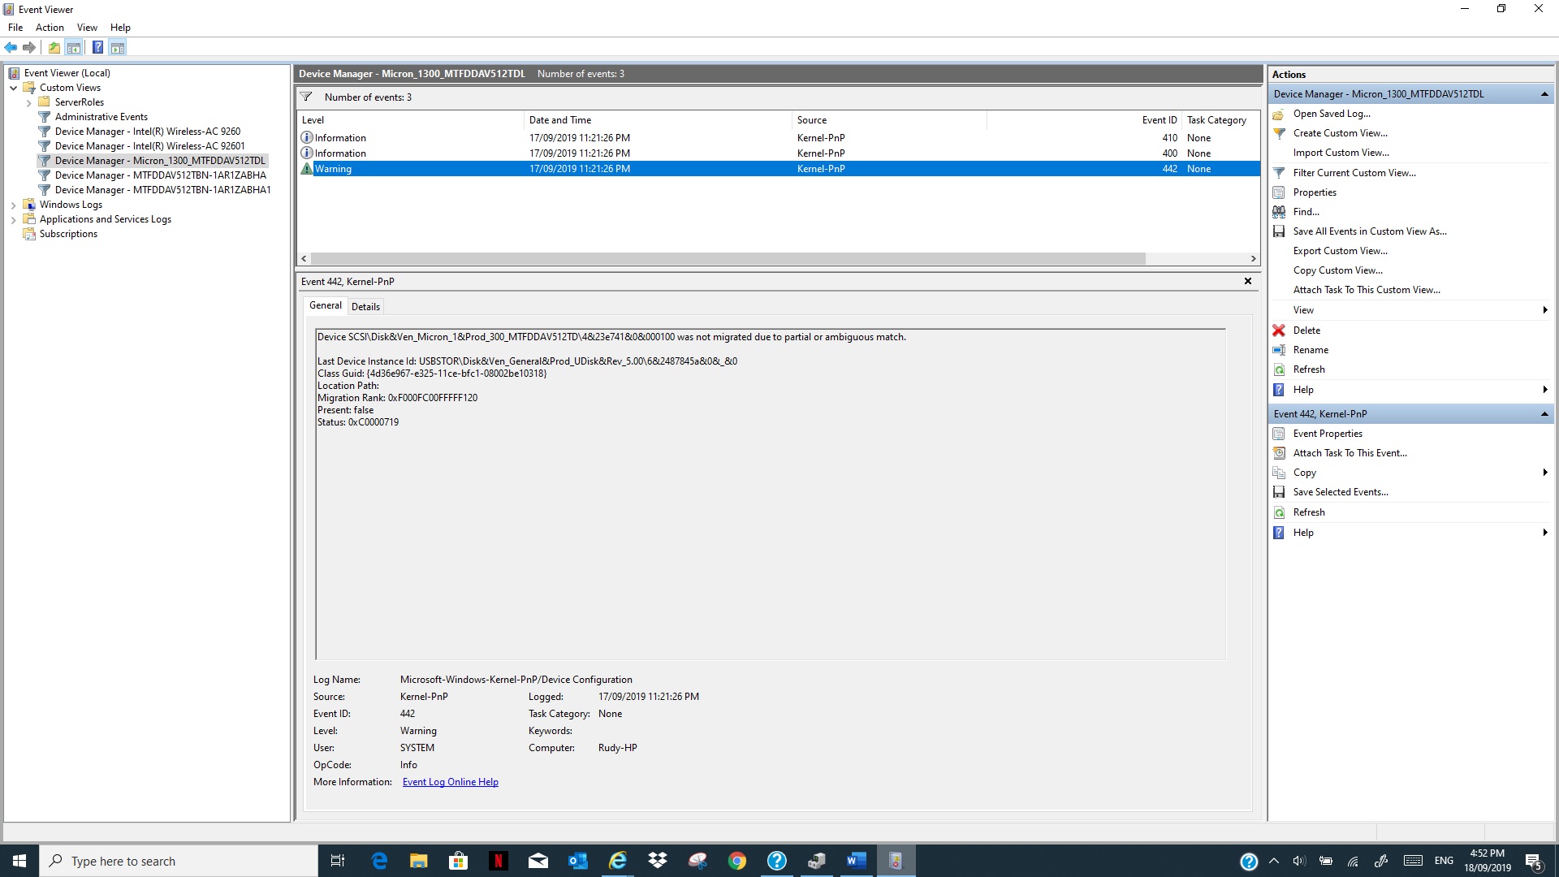Click the Delete red X icon

(x=1279, y=330)
